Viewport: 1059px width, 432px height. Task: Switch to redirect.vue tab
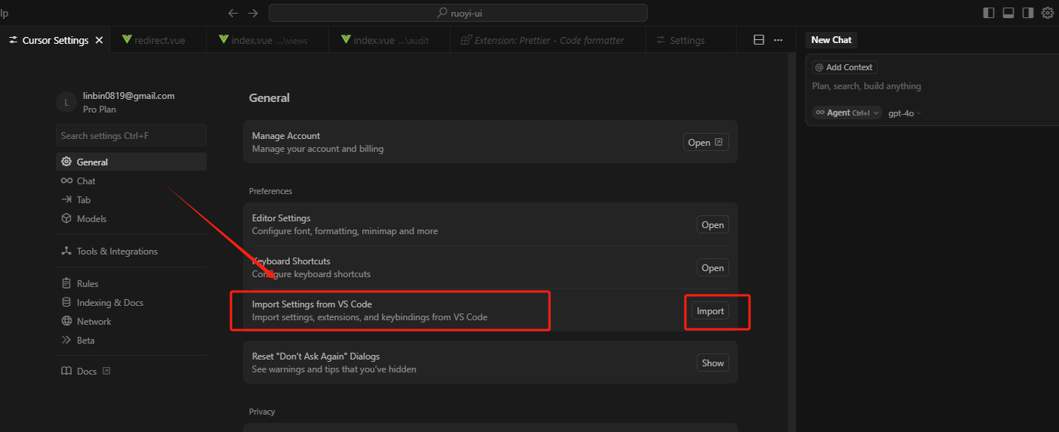coord(158,40)
